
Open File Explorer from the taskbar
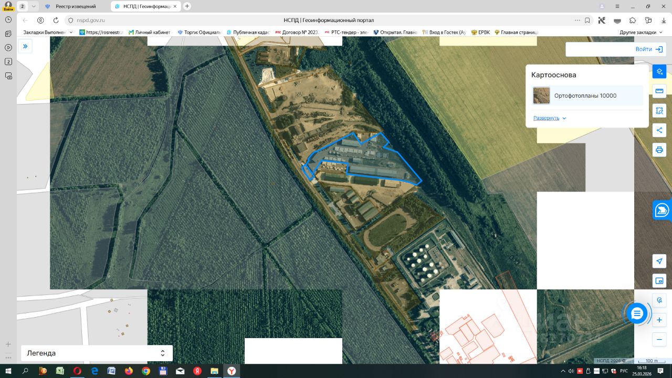tap(214, 371)
